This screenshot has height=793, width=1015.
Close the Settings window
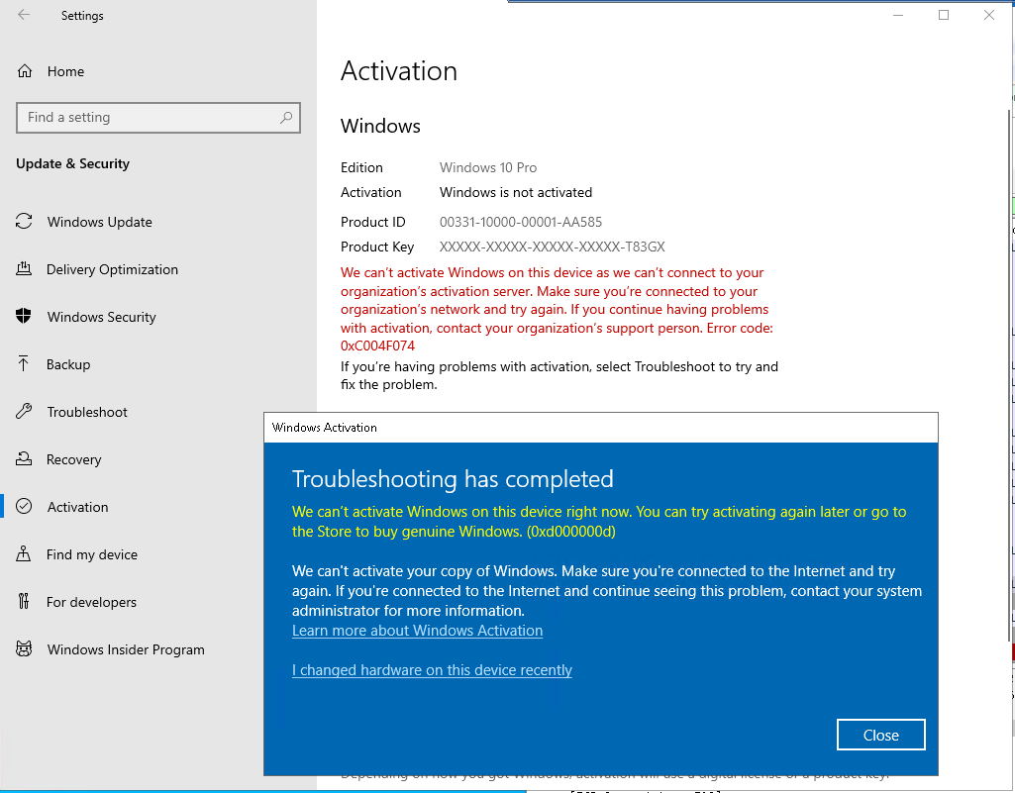point(989,16)
